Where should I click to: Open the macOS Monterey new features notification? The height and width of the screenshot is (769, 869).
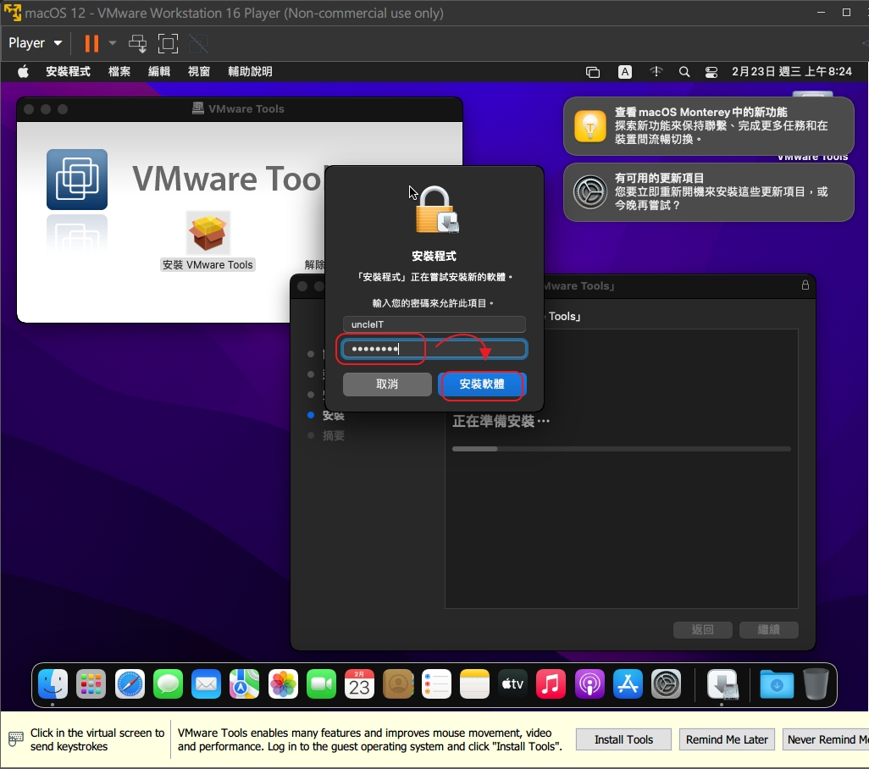pyautogui.click(x=708, y=126)
